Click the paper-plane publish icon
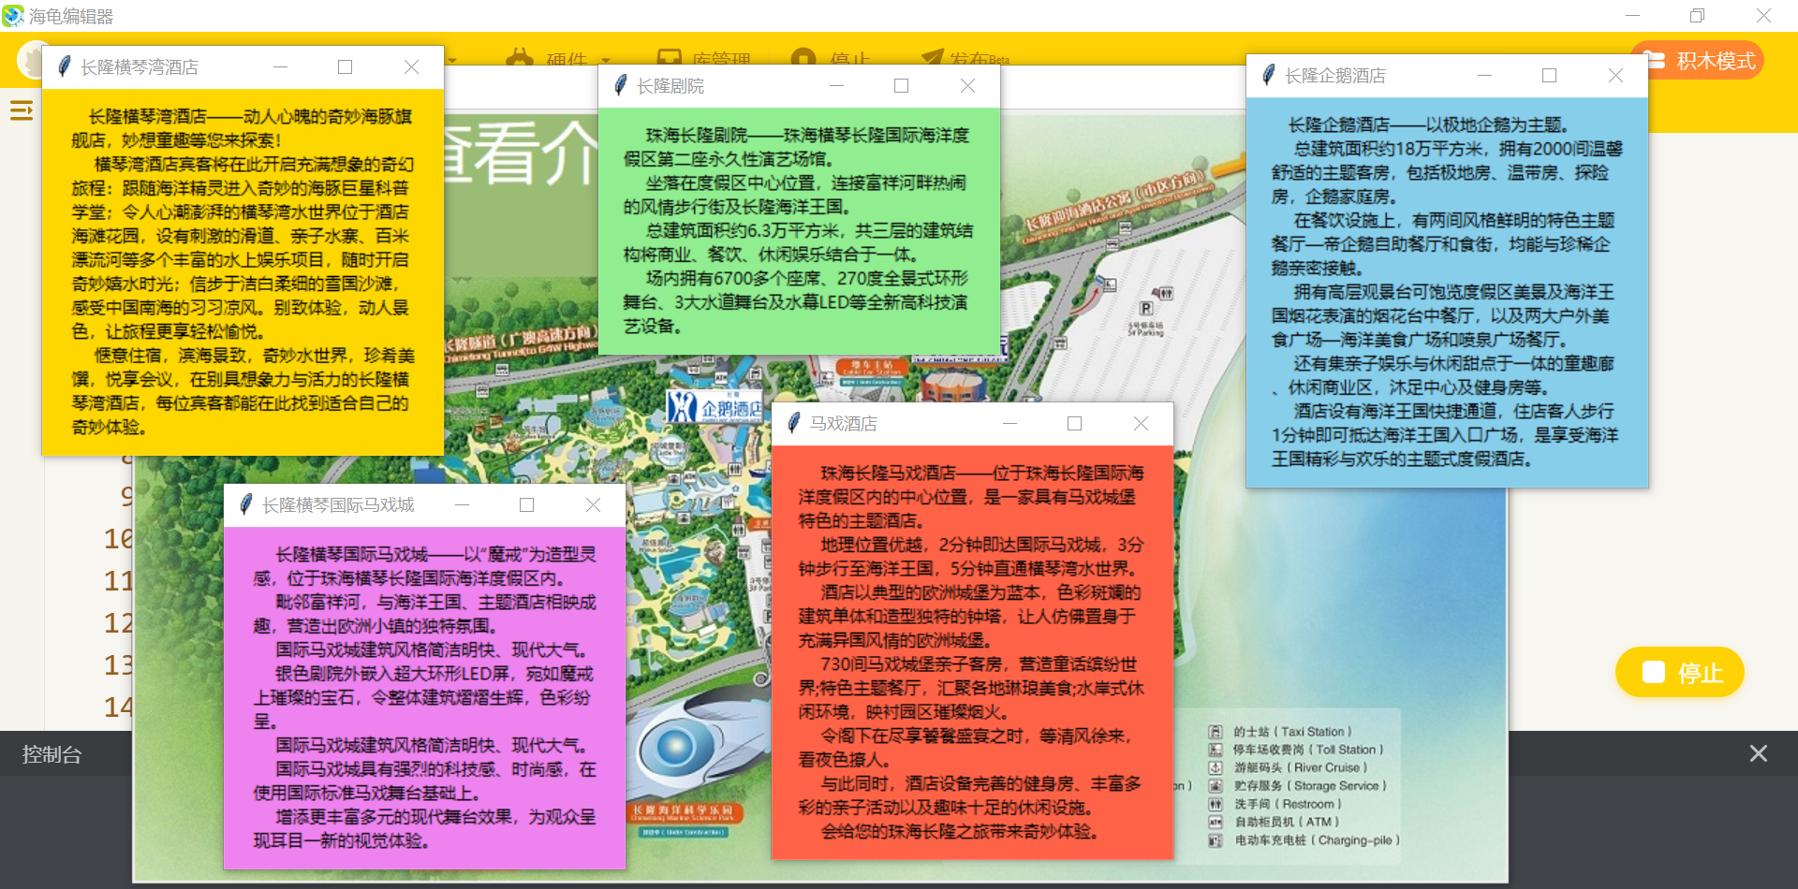This screenshot has width=1798, height=889. click(x=932, y=57)
